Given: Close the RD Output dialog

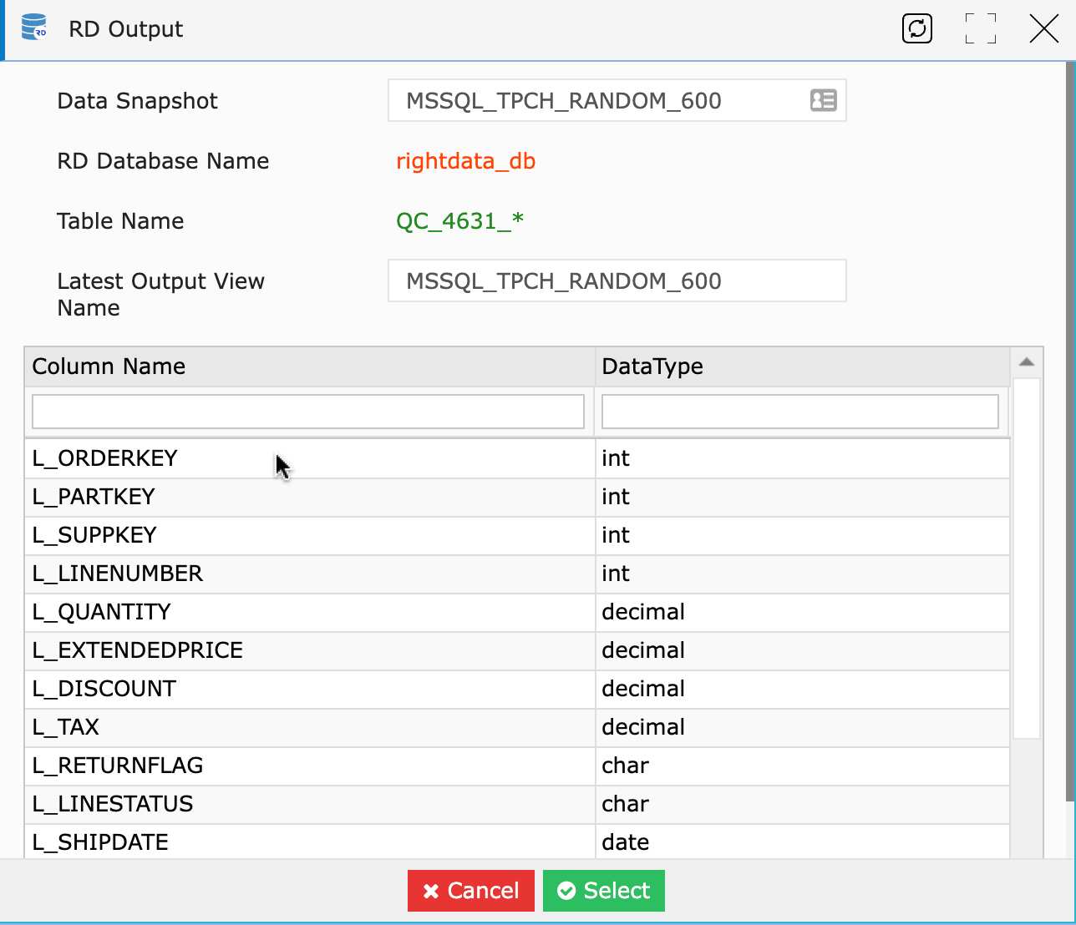Looking at the screenshot, I should [1043, 28].
